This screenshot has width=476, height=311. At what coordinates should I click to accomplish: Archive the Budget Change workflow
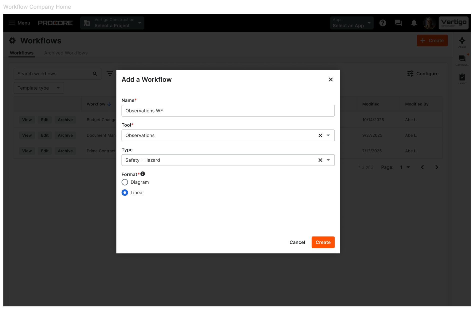pos(65,120)
